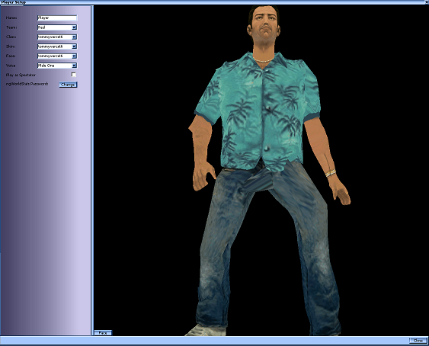Click the 3D player model preview

point(261,170)
